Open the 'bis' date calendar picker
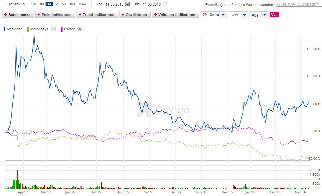Viewport: 322px width, 196px height. pyautogui.click(x=165, y=4)
